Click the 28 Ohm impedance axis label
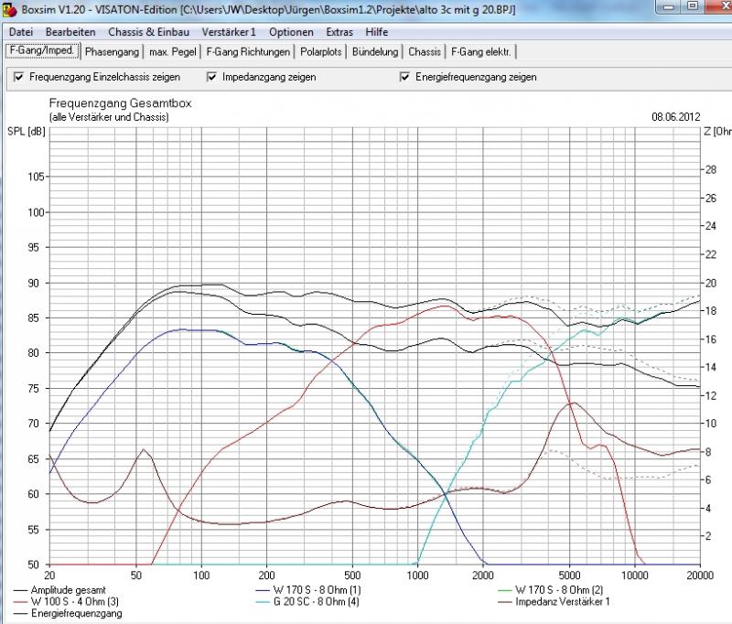 coord(711,170)
